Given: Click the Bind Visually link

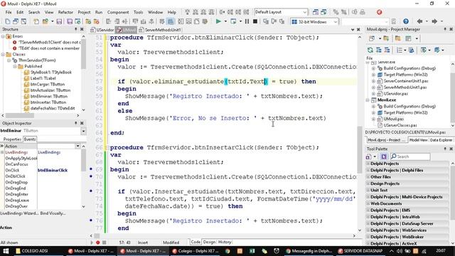Looking at the screenshot, I should [53, 213].
